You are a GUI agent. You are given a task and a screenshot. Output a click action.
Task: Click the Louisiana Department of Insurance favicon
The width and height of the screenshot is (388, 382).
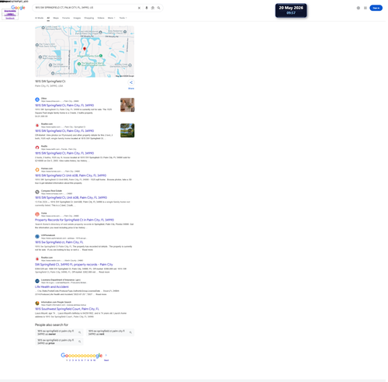click(37, 281)
